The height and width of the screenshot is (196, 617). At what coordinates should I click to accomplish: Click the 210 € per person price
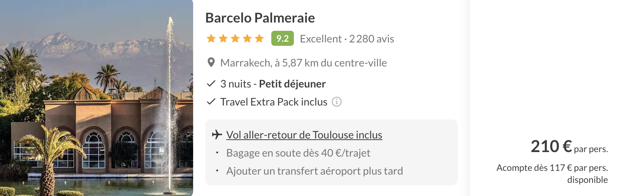pos(551,146)
